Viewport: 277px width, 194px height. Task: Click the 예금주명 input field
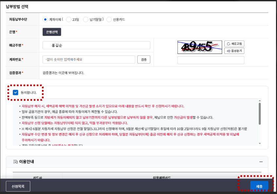pyautogui.click(x=96, y=45)
